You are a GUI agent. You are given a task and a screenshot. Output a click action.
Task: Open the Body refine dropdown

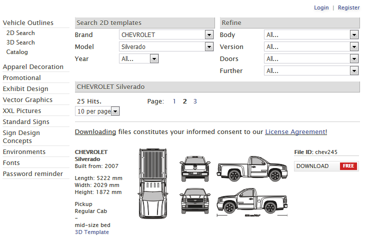311,35
